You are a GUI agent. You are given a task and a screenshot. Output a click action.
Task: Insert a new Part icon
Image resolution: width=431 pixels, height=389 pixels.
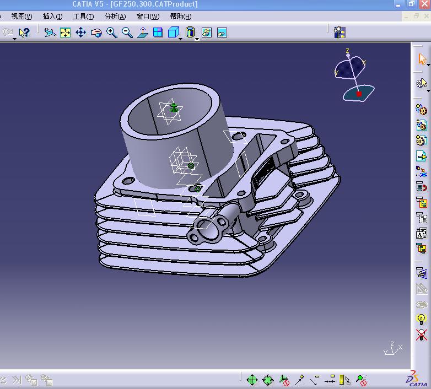click(421, 141)
